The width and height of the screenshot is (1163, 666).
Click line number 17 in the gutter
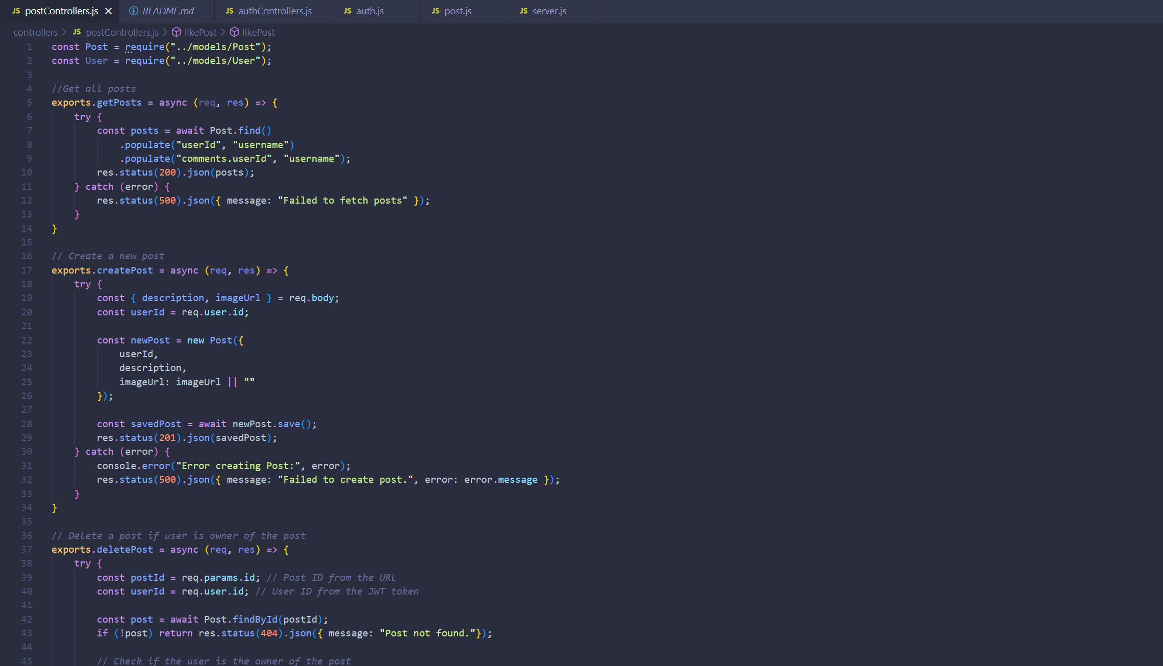[x=27, y=270]
